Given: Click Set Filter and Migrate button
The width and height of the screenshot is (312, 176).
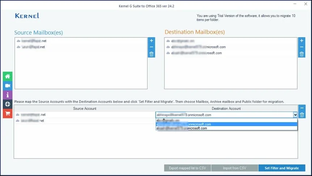Looking at the screenshot, I should [282, 168].
